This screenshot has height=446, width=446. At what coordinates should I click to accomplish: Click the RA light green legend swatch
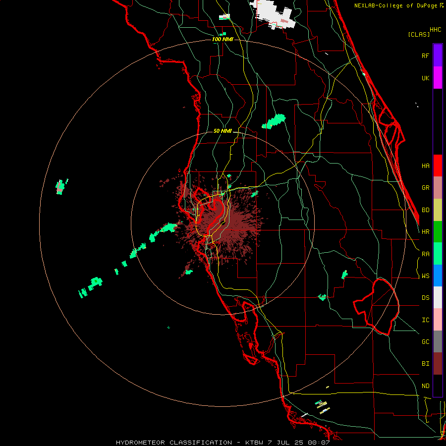point(438,254)
